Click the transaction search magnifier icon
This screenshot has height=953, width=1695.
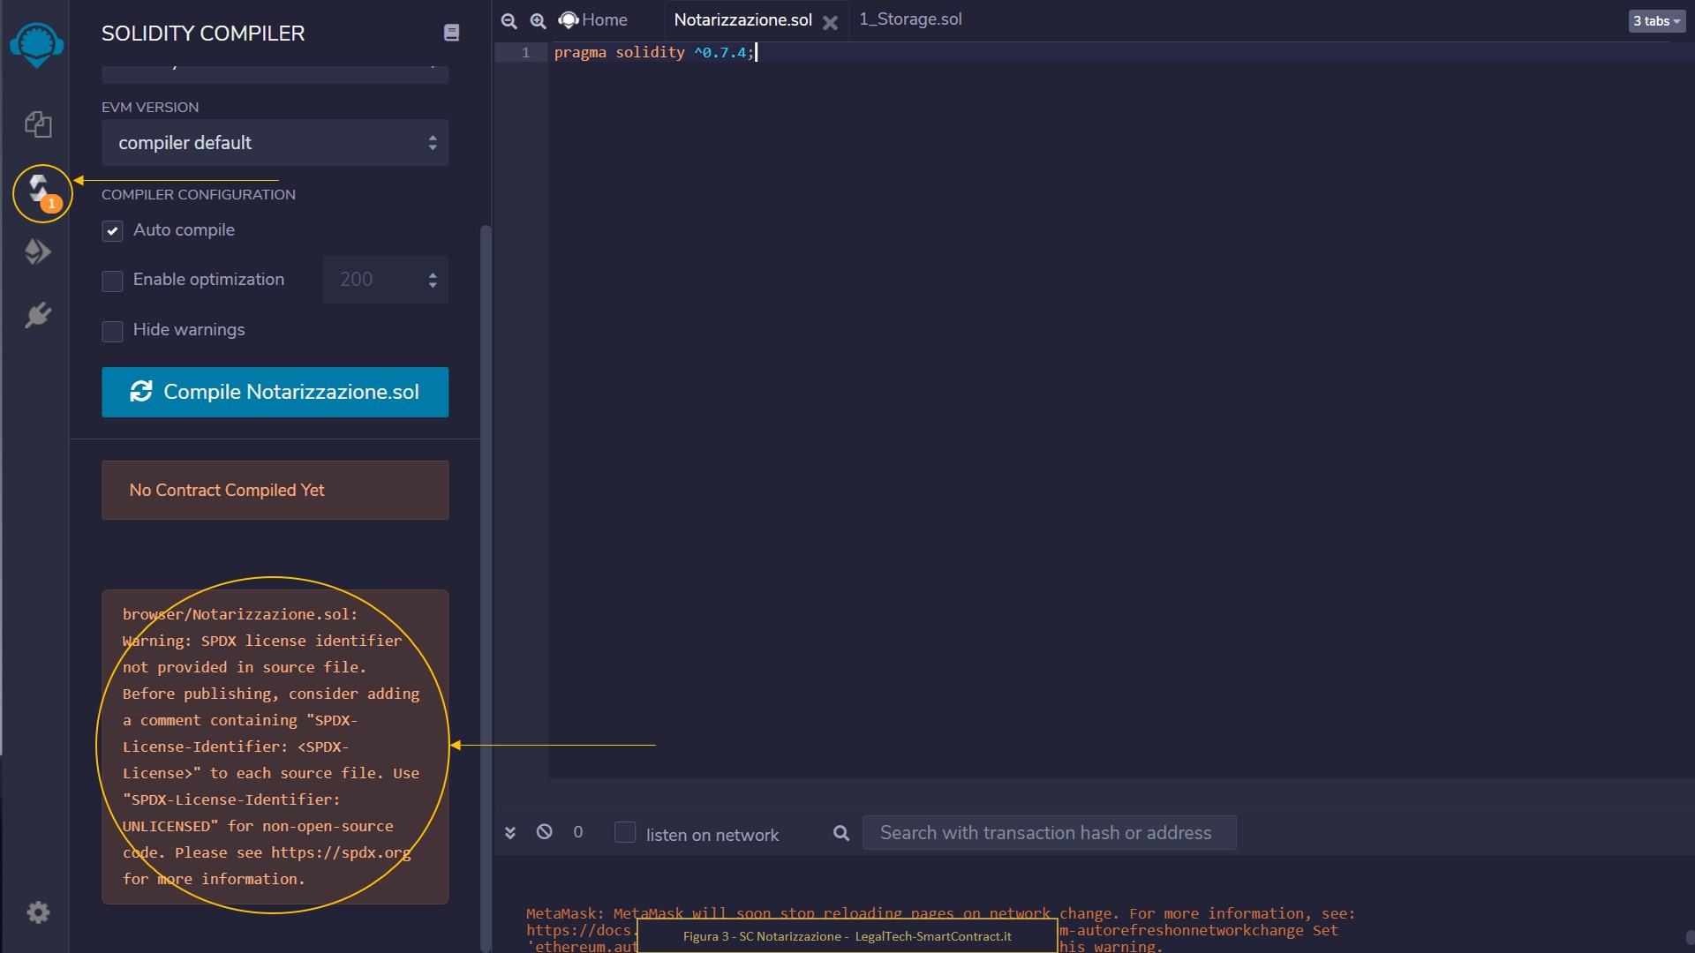(841, 833)
